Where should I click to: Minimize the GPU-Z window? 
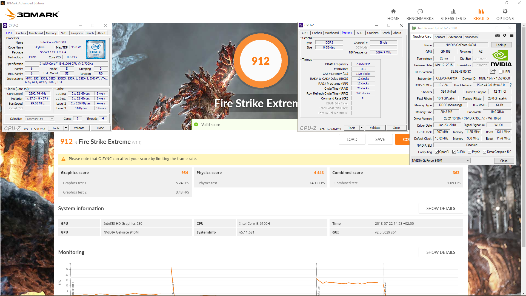point(484,28)
